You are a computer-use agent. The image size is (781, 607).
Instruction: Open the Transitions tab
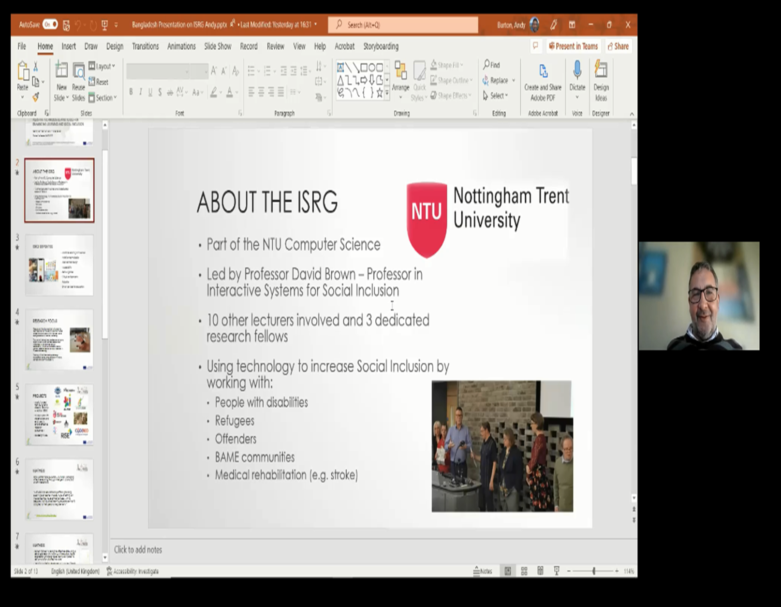pos(145,46)
